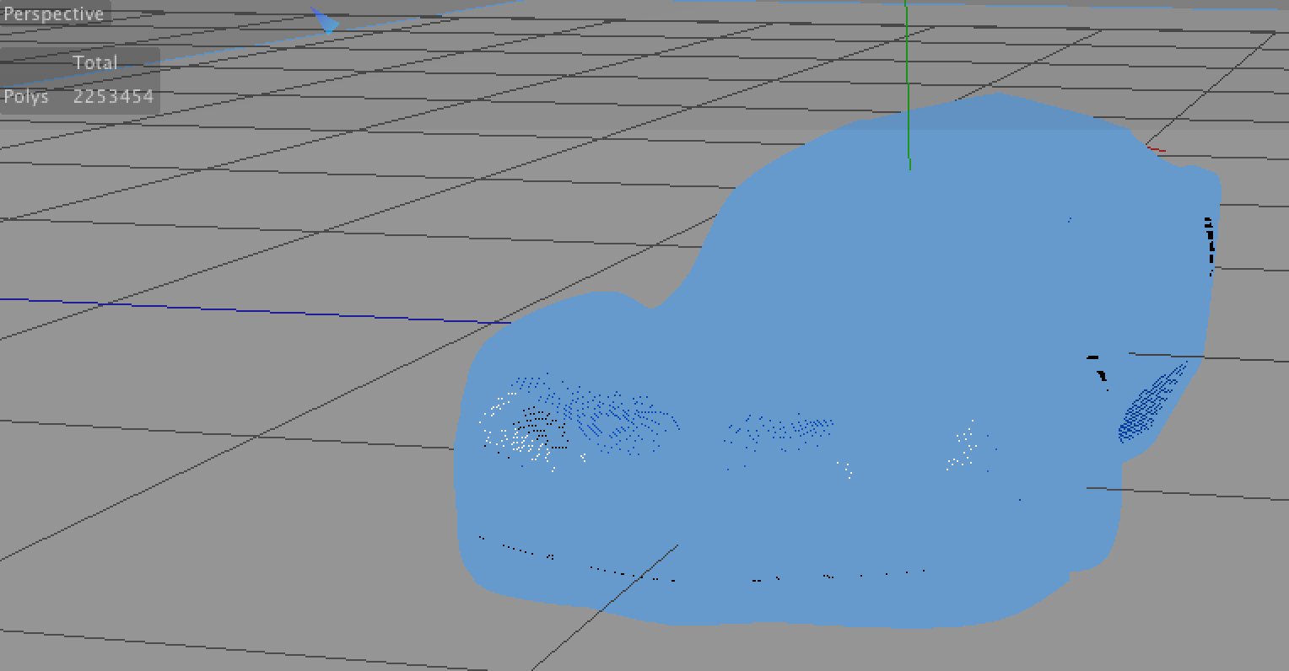1289x671 pixels.
Task: Click the Total header in the HUD
Action: pos(95,62)
